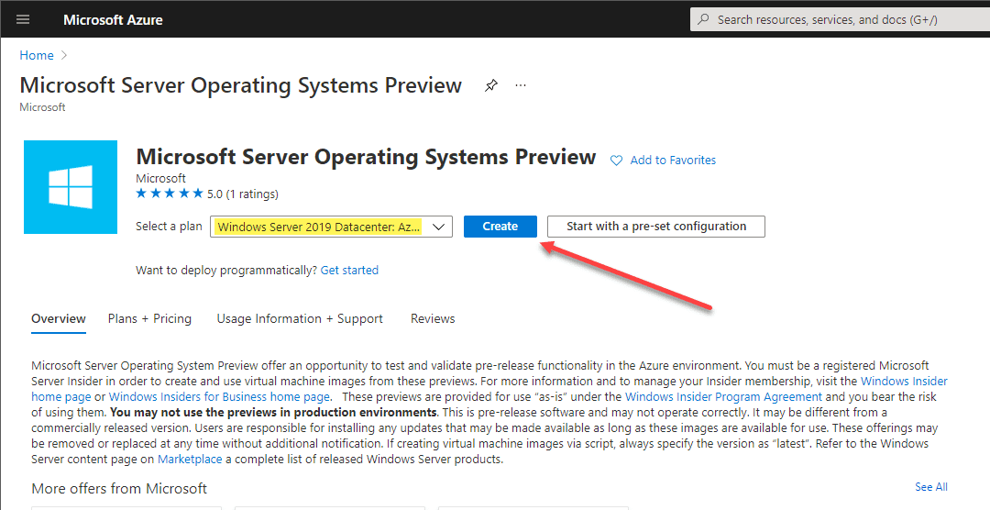Open Usage Information + Support tab
Image resolution: width=990 pixels, height=510 pixels.
300,318
